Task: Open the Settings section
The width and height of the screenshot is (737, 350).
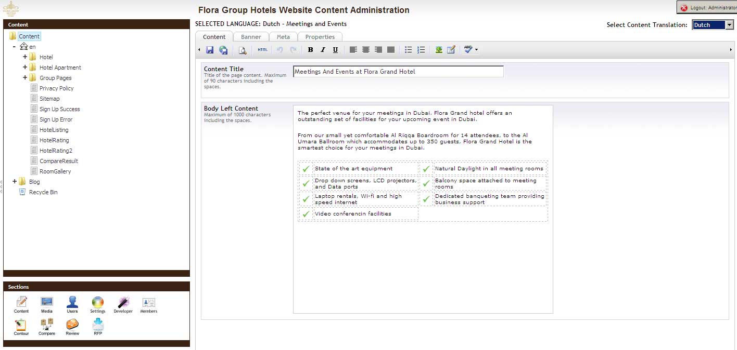Action: [98, 305]
